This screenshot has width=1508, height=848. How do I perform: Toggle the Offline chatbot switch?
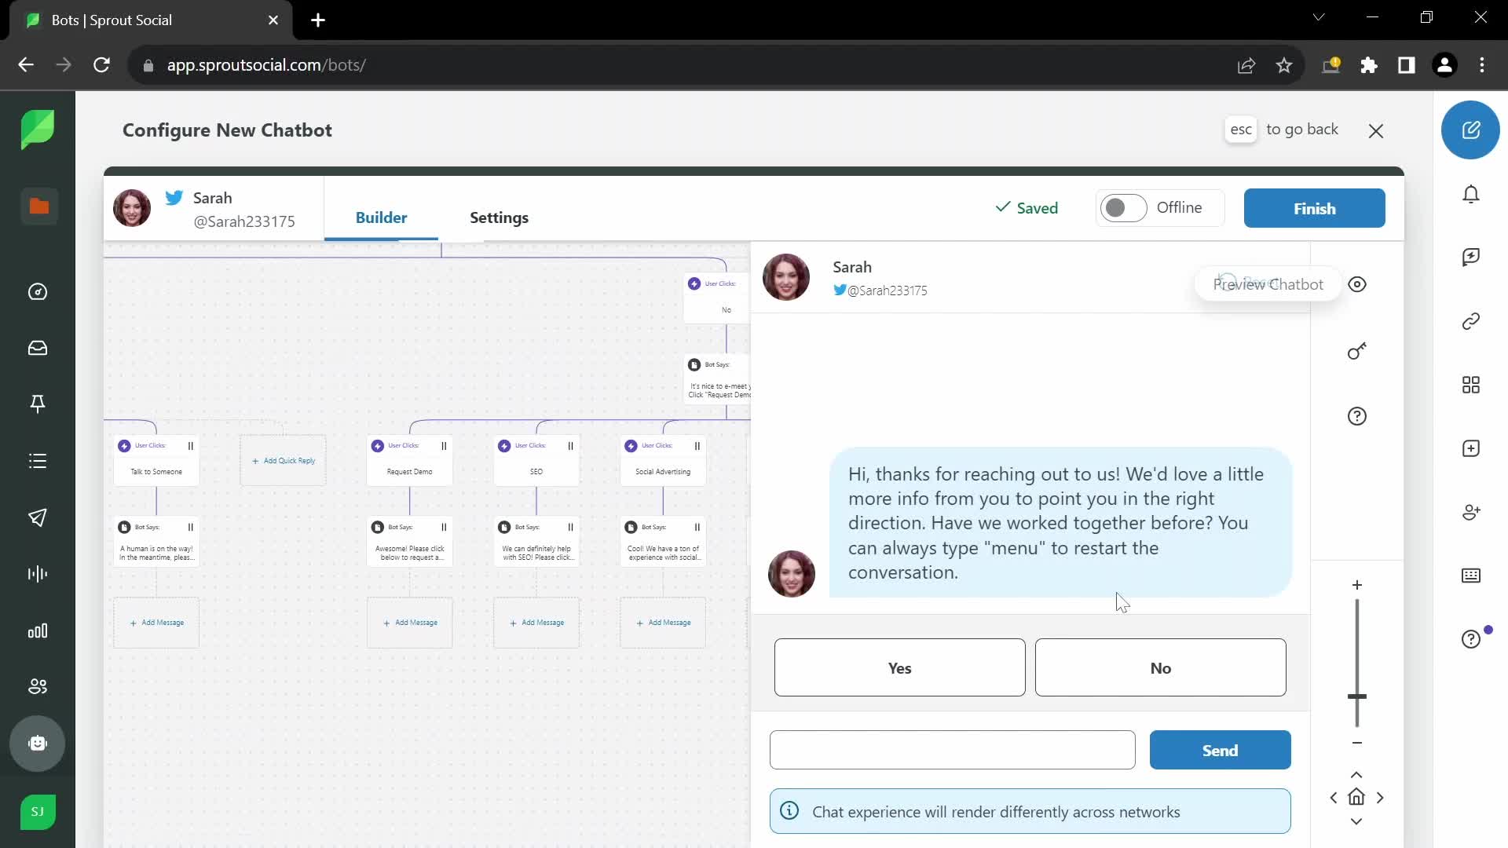pyautogui.click(x=1123, y=208)
